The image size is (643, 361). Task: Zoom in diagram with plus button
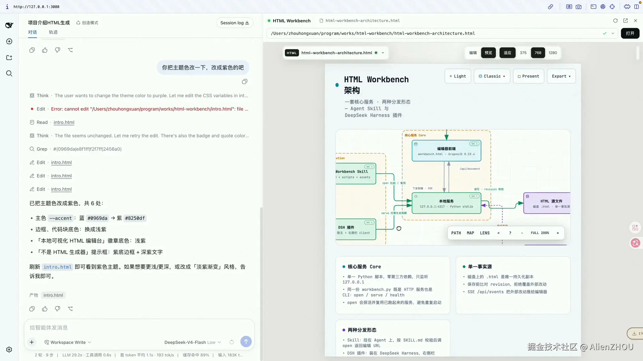558,233
